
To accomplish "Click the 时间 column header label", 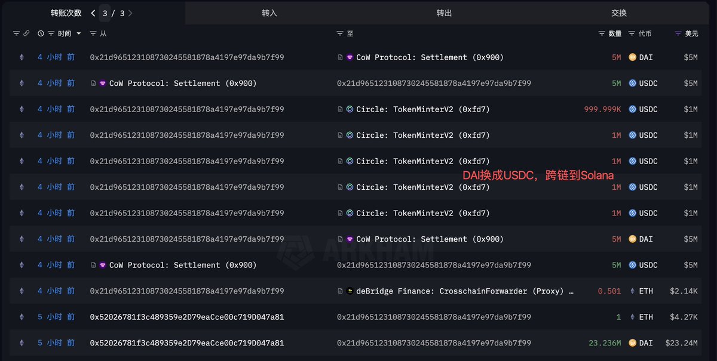I will pyautogui.click(x=65, y=34).
